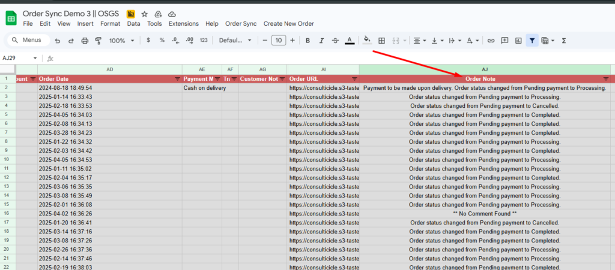Select column AJ header
The width and height of the screenshot is (615, 270).
(x=485, y=69)
